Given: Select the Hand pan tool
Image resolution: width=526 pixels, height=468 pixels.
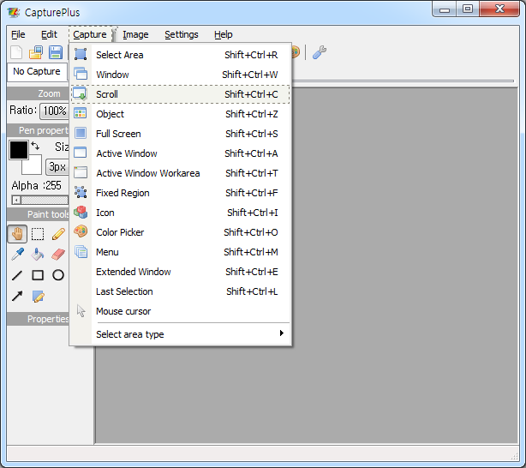Looking at the screenshot, I should pos(17,234).
